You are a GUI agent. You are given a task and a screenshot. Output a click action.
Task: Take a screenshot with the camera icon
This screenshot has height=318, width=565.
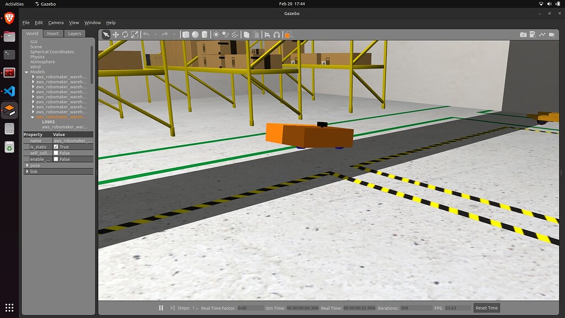coord(523,34)
